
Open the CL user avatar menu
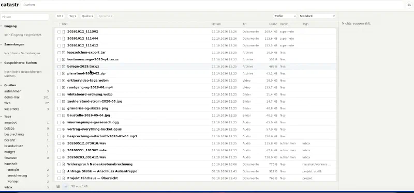click(x=409, y=5)
